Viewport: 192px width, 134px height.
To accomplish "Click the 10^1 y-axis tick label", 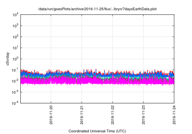I will pos(15,48).
